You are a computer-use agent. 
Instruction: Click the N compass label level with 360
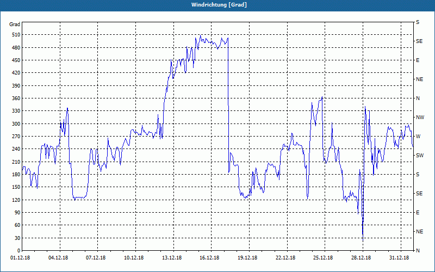coord(418,98)
